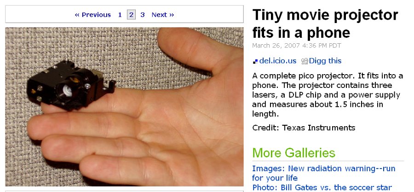Screen dimensions: 414x192
Task: Click the pico projector photo
Action: pos(124,107)
